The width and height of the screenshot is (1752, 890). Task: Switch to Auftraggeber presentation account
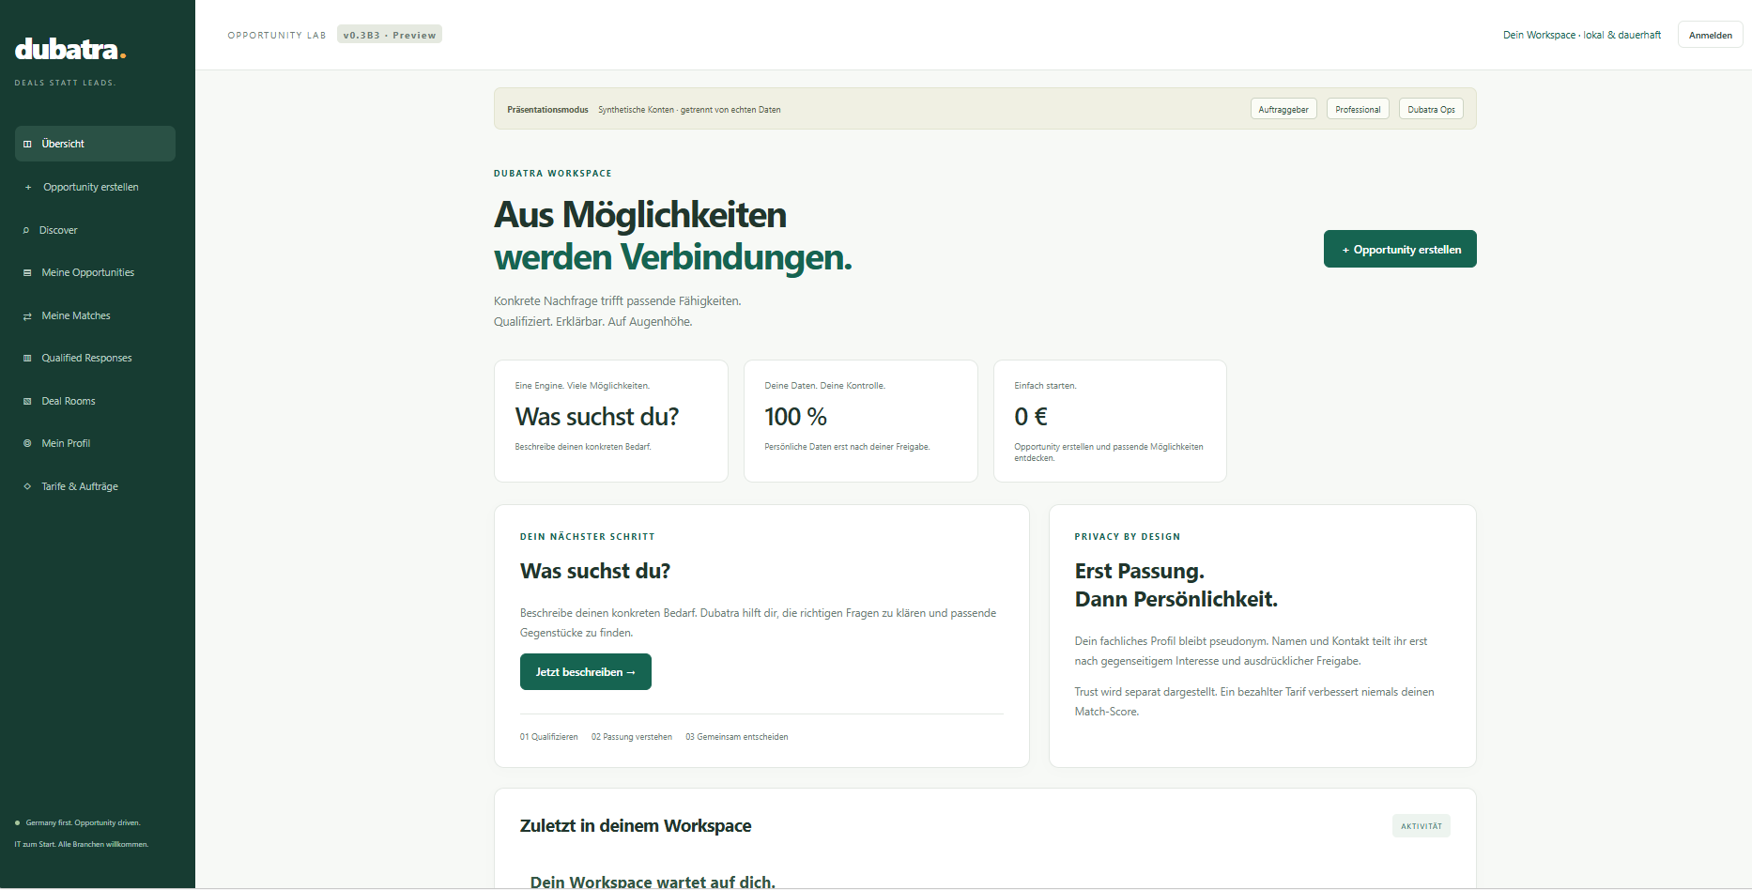point(1283,109)
